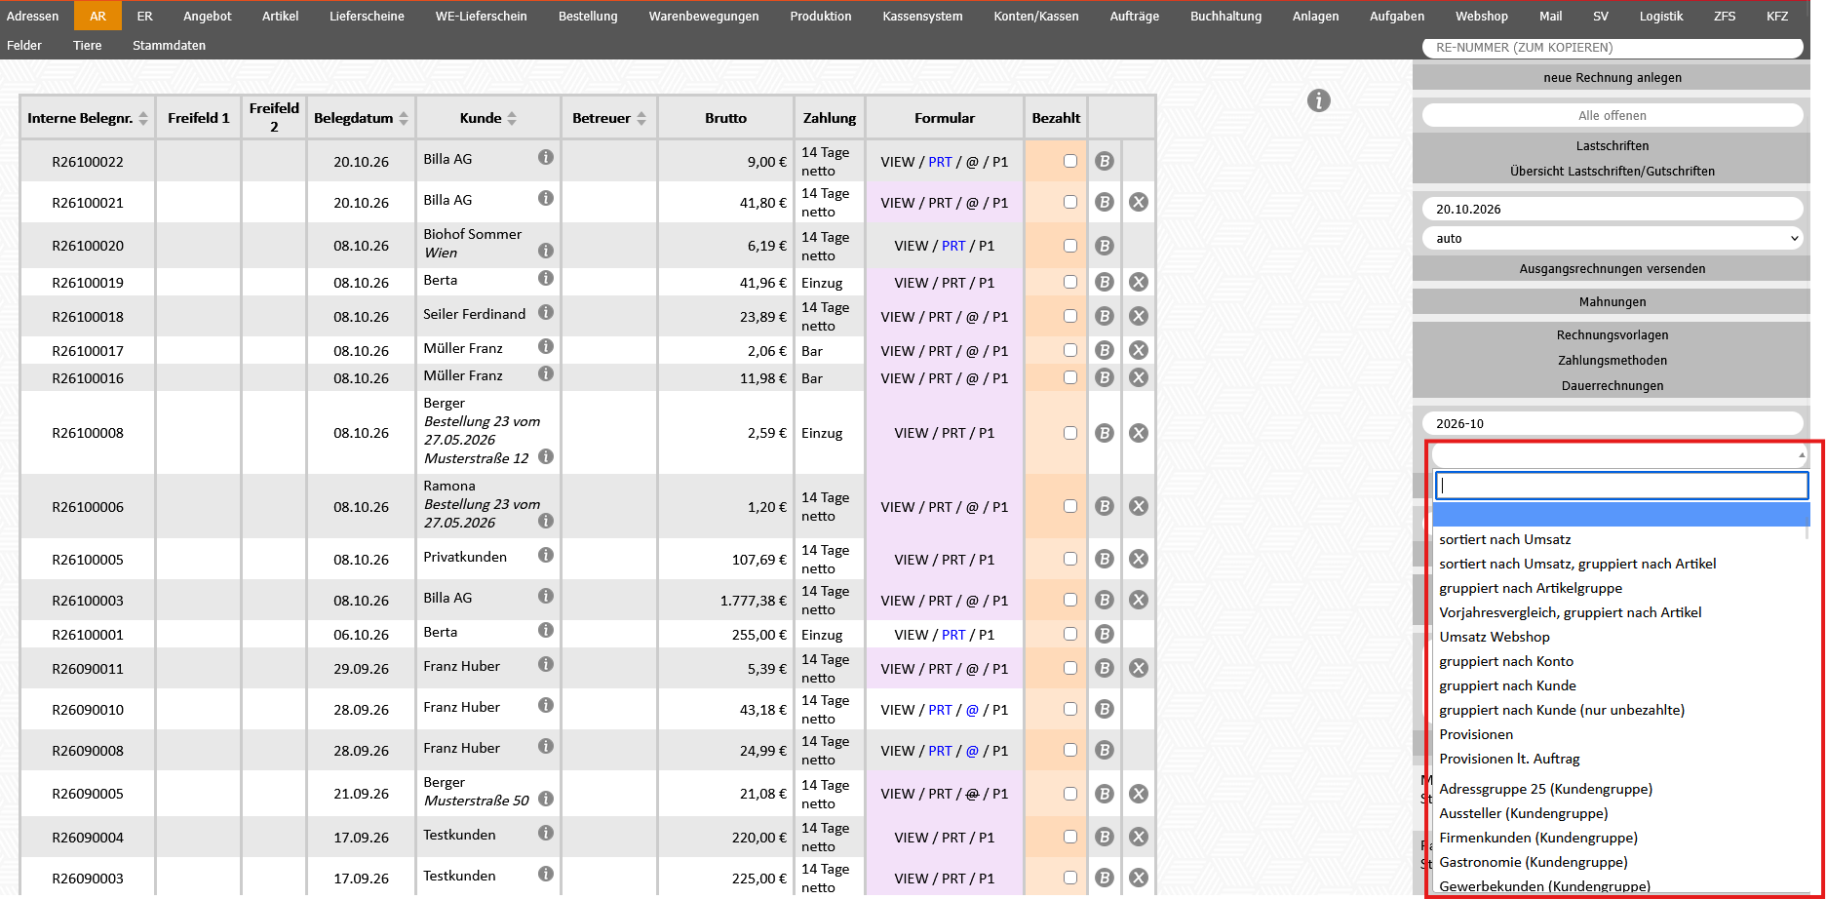Open info icon for Biohof Sommer row
Image resolution: width=1826 pixels, height=899 pixels.
pyautogui.click(x=546, y=251)
